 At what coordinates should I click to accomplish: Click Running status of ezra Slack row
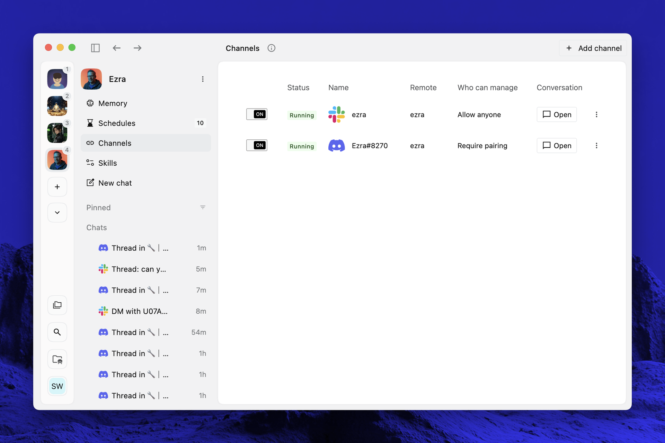(x=302, y=115)
